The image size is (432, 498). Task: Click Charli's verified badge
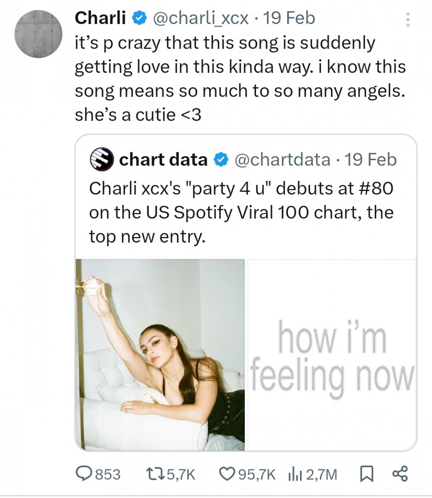coord(138,18)
